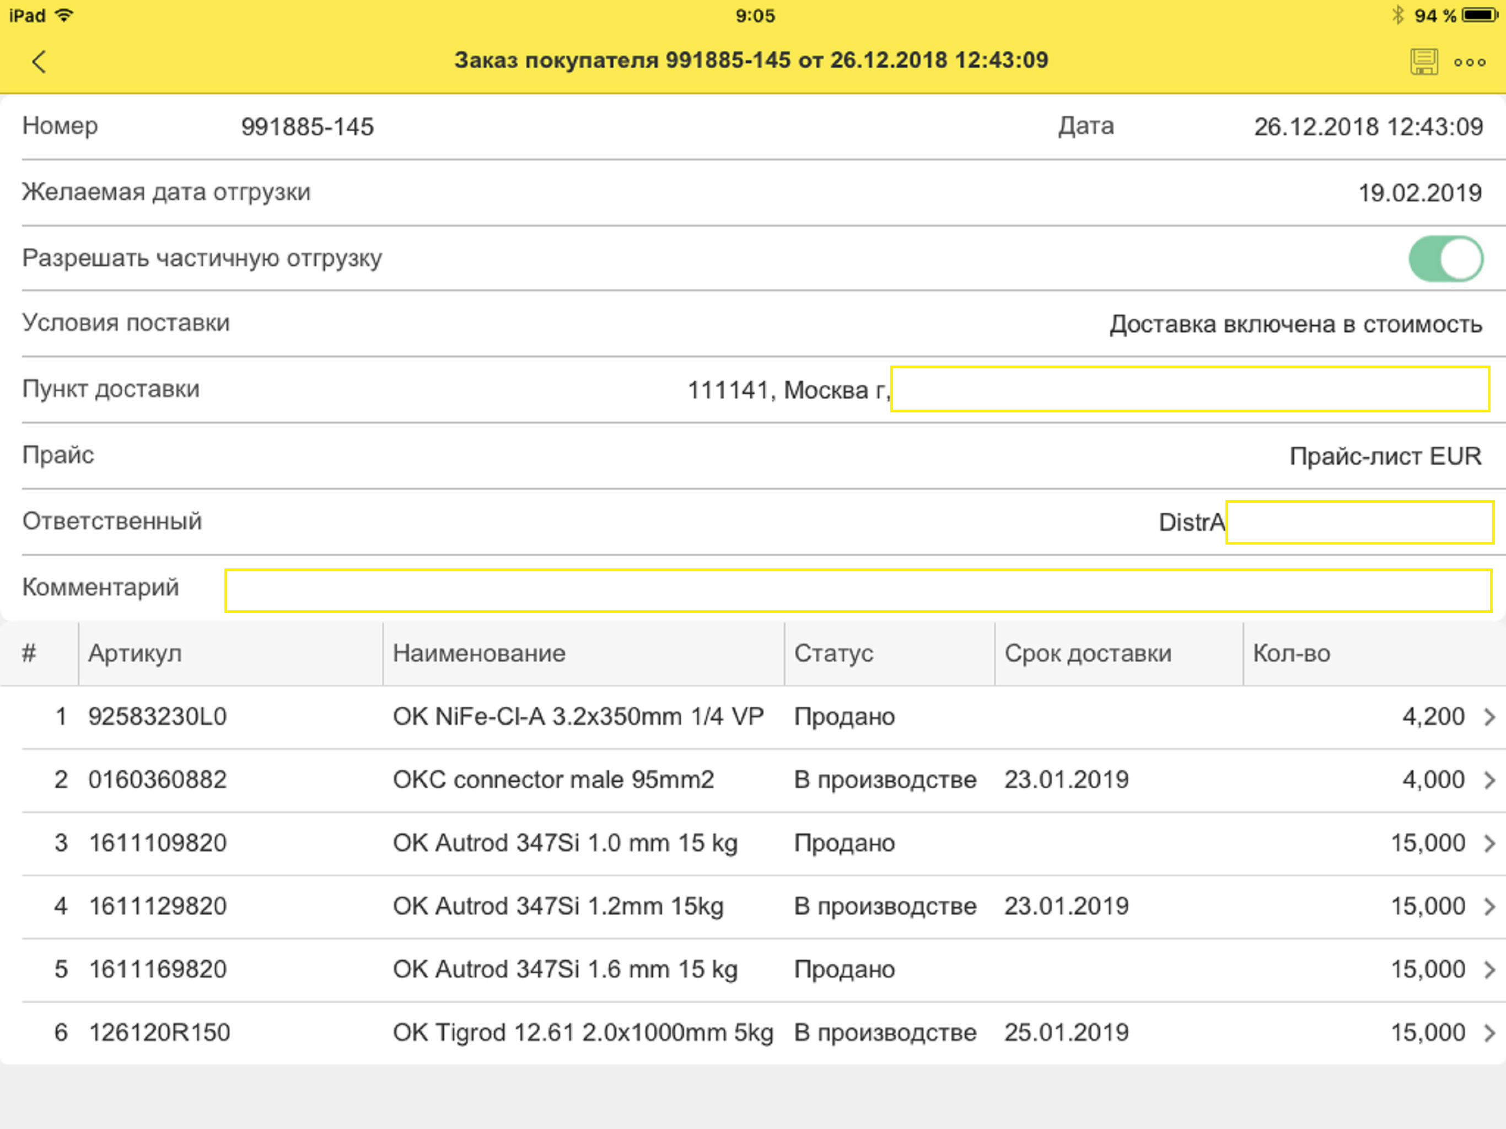Click the order title in header

752,60
